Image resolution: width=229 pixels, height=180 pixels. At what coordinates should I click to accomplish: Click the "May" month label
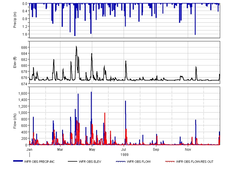(x=92, y=150)
